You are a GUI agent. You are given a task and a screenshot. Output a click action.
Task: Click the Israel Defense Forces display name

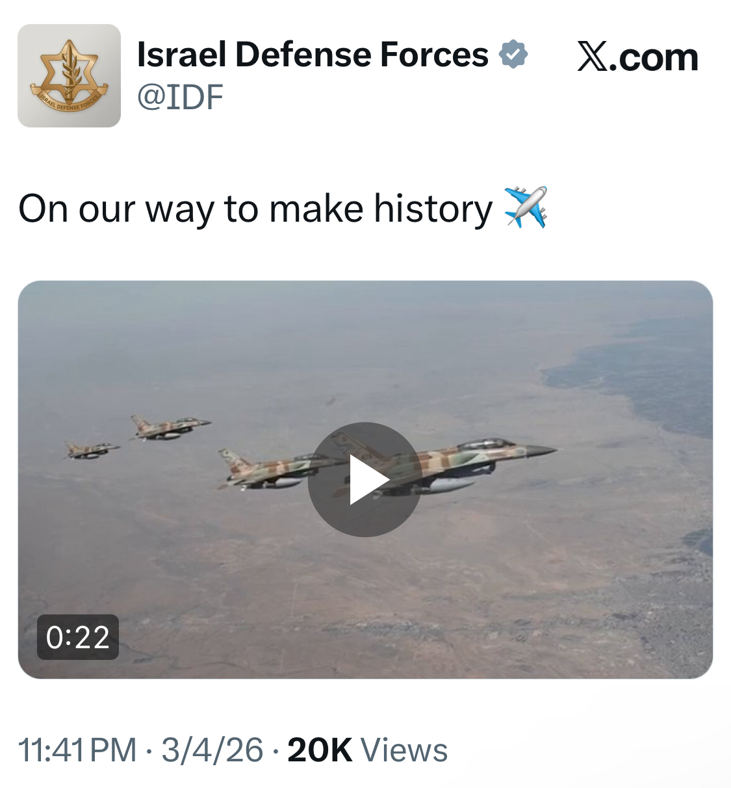[313, 55]
